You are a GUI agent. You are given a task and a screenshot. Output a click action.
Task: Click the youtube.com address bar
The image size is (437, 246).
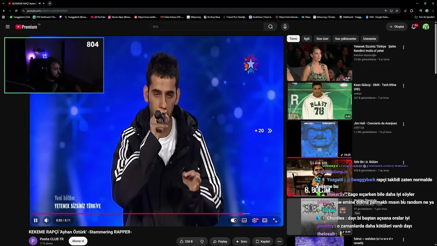pyautogui.click(x=205, y=11)
